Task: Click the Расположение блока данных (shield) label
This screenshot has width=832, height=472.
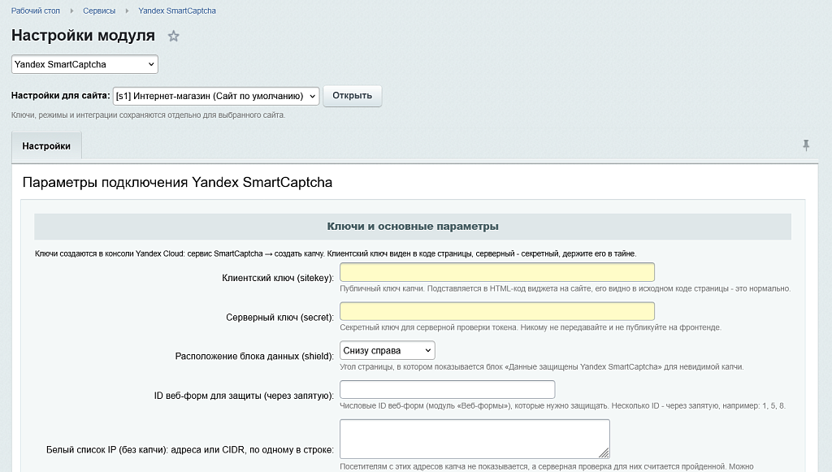Action: (x=254, y=356)
